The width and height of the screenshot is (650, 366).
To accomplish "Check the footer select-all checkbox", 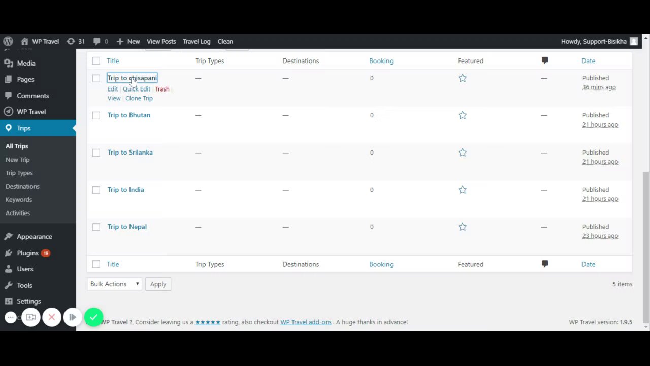I will pyautogui.click(x=96, y=264).
